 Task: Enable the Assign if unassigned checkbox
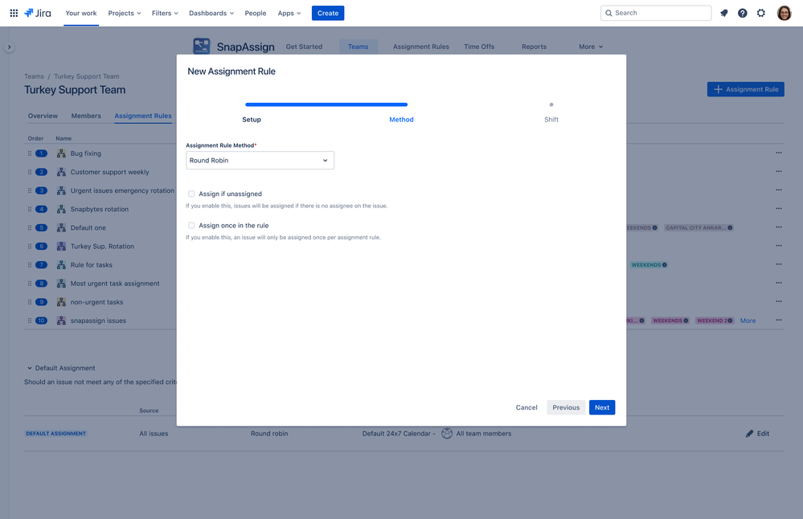(x=191, y=194)
